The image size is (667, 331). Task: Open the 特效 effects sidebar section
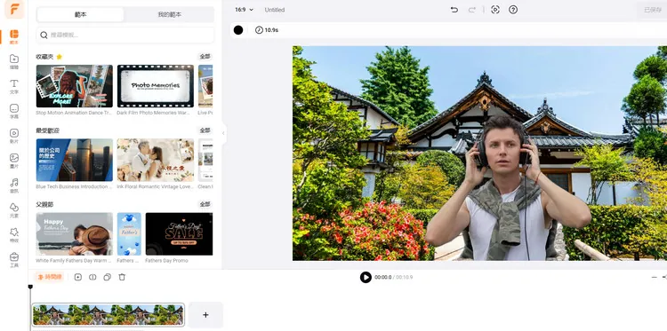point(14,234)
